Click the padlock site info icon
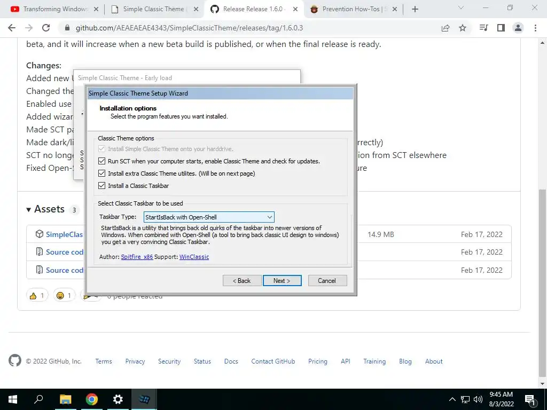Screen dimensions: 547x410 [67, 28]
